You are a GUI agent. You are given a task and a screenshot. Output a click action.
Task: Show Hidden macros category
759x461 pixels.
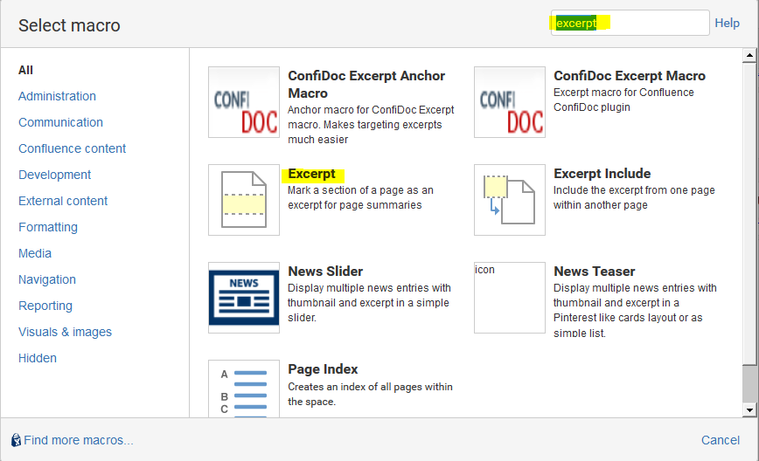click(38, 358)
